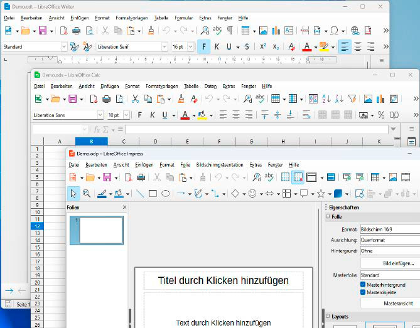The width and height of the screenshot is (420, 328).
Task: Uncheck Masterhintergrund checkbox
Action: coord(363,284)
